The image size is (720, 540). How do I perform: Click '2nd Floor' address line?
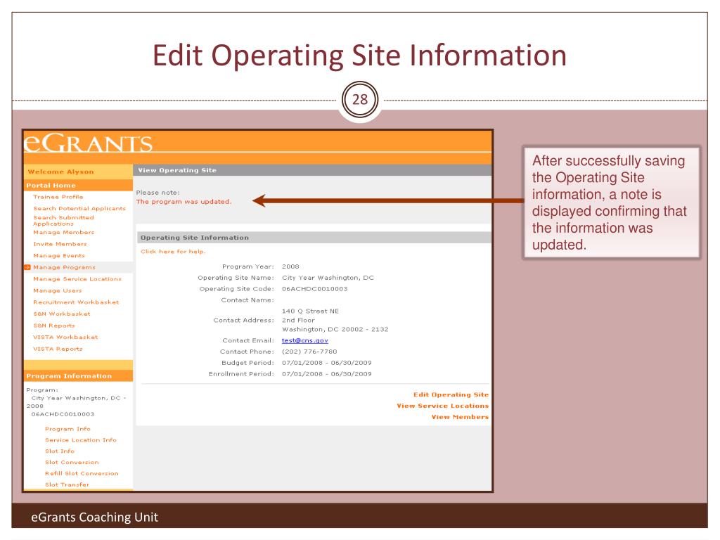click(x=298, y=321)
